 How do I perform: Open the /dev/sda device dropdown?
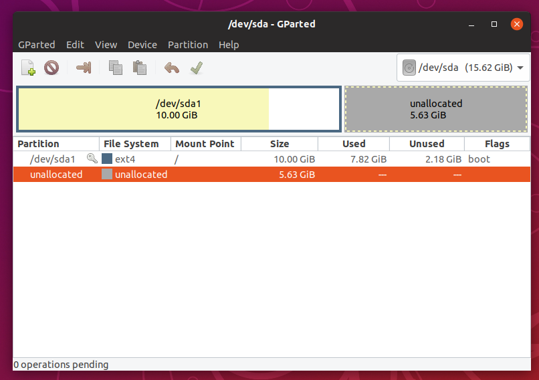(463, 68)
